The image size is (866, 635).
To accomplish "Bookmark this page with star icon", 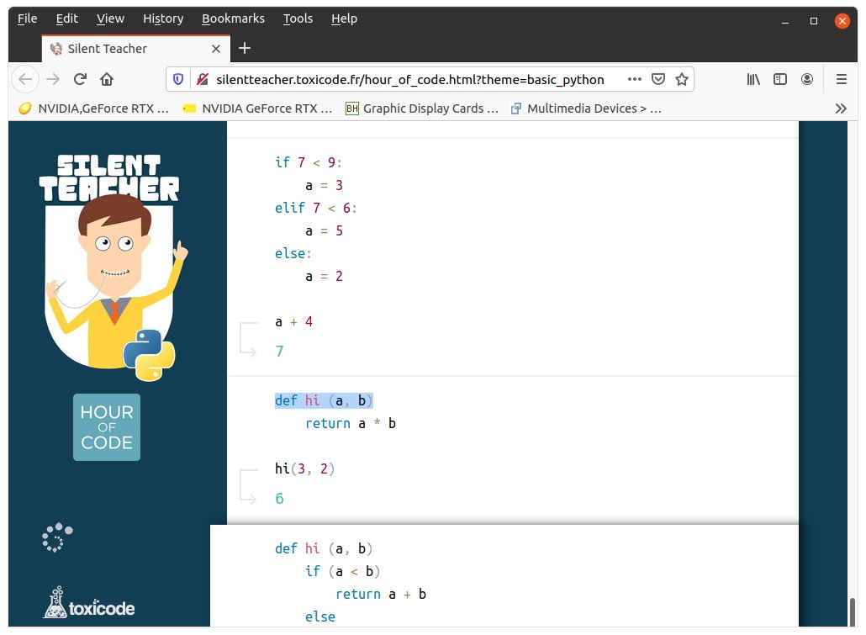I will click(682, 80).
